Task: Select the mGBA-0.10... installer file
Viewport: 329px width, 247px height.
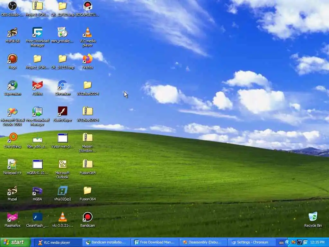Action: point(37,167)
